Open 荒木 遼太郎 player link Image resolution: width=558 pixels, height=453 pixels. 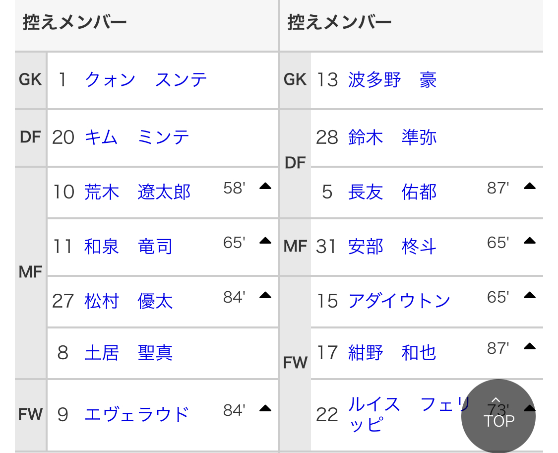pyautogui.click(x=137, y=192)
